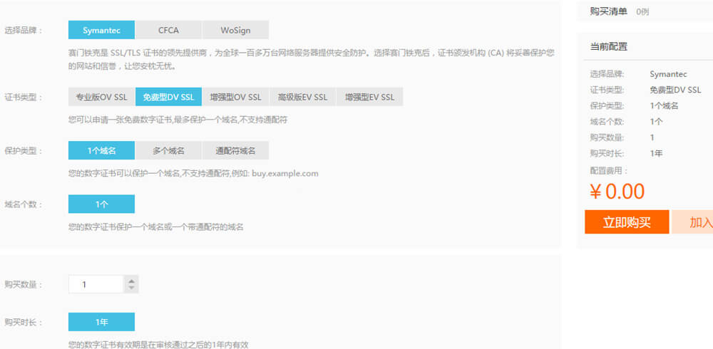Choose CFCA as the certificate brand
Viewport: 713px width, 349px height.
coord(168,30)
